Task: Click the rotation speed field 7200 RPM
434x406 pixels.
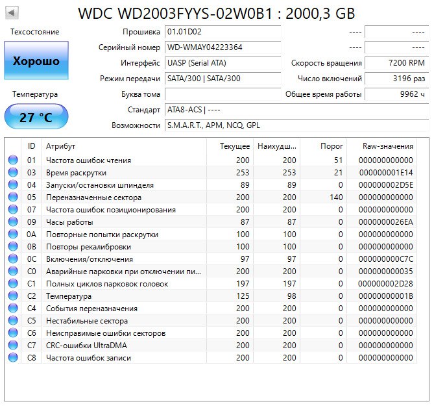Action: tap(396, 63)
